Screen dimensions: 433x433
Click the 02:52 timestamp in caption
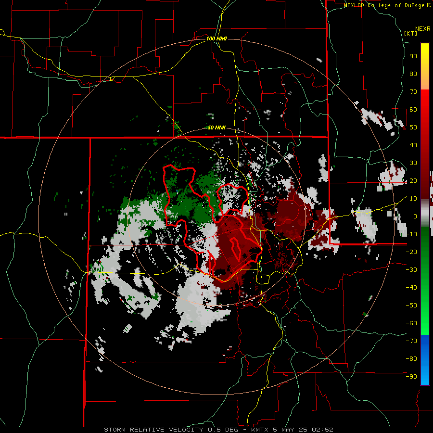coord(322,430)
